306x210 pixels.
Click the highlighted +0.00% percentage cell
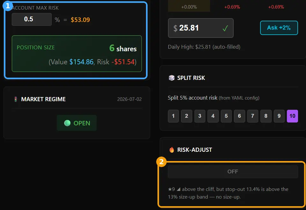click(189, 6)
